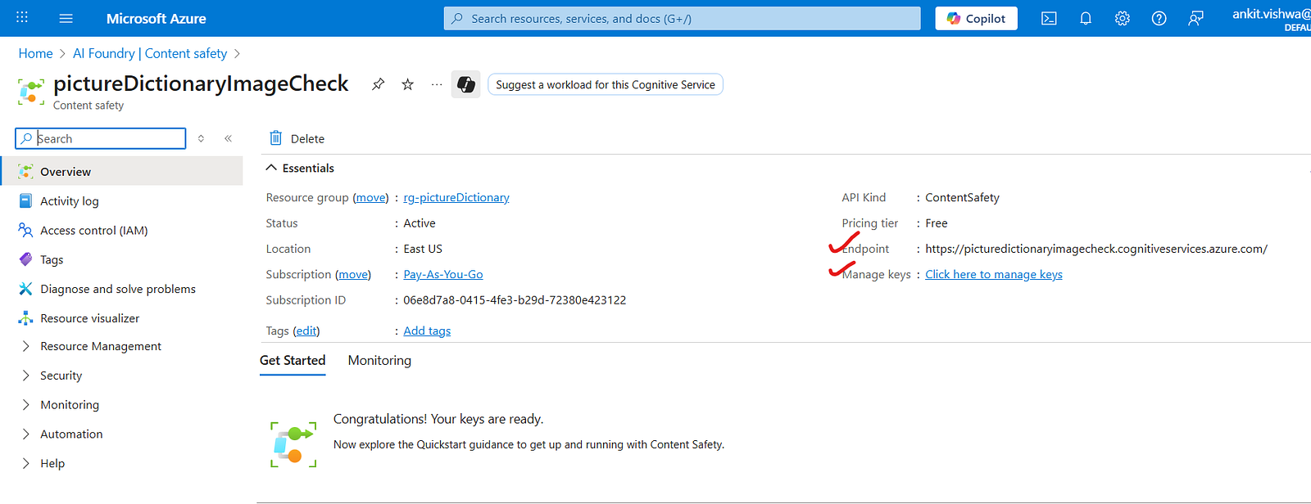Click the Delete command text
Image resolution: width=1311 pixels, height=504 pixels.
(x=307, y=139)
